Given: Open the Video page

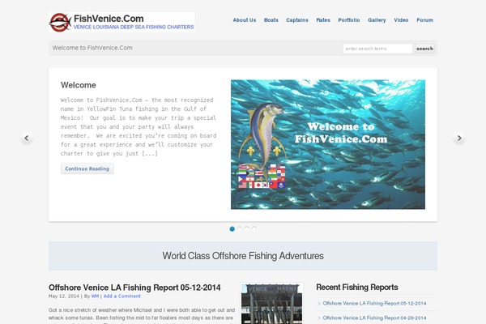Looking at the screenshot, I should tap(401, 20).
